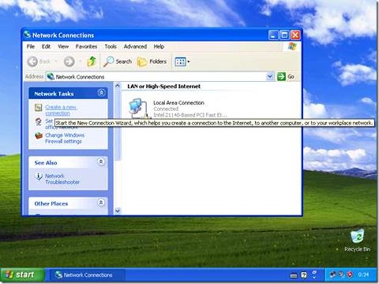Collapse the See Also panel
The width and height of the screenshot is (379, 284).
pyautogui.click(x=101, y=161)
